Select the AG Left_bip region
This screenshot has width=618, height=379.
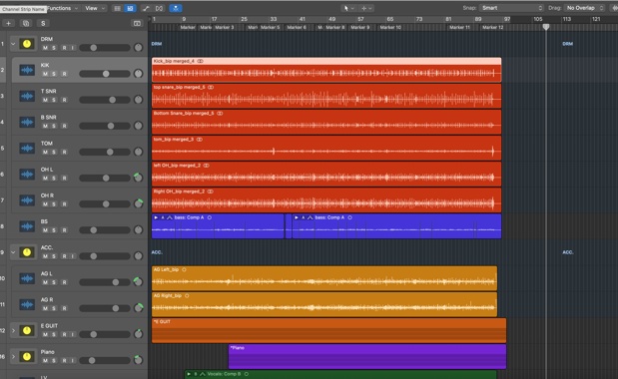click(324, 278)
